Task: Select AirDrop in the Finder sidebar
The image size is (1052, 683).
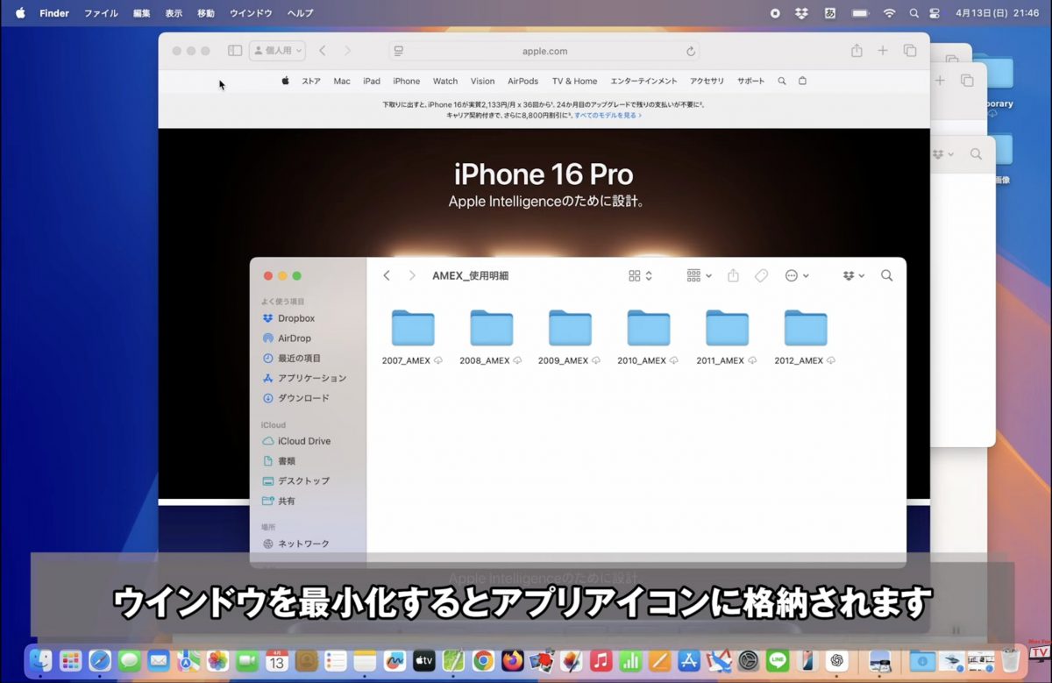Action: [294, 338]
